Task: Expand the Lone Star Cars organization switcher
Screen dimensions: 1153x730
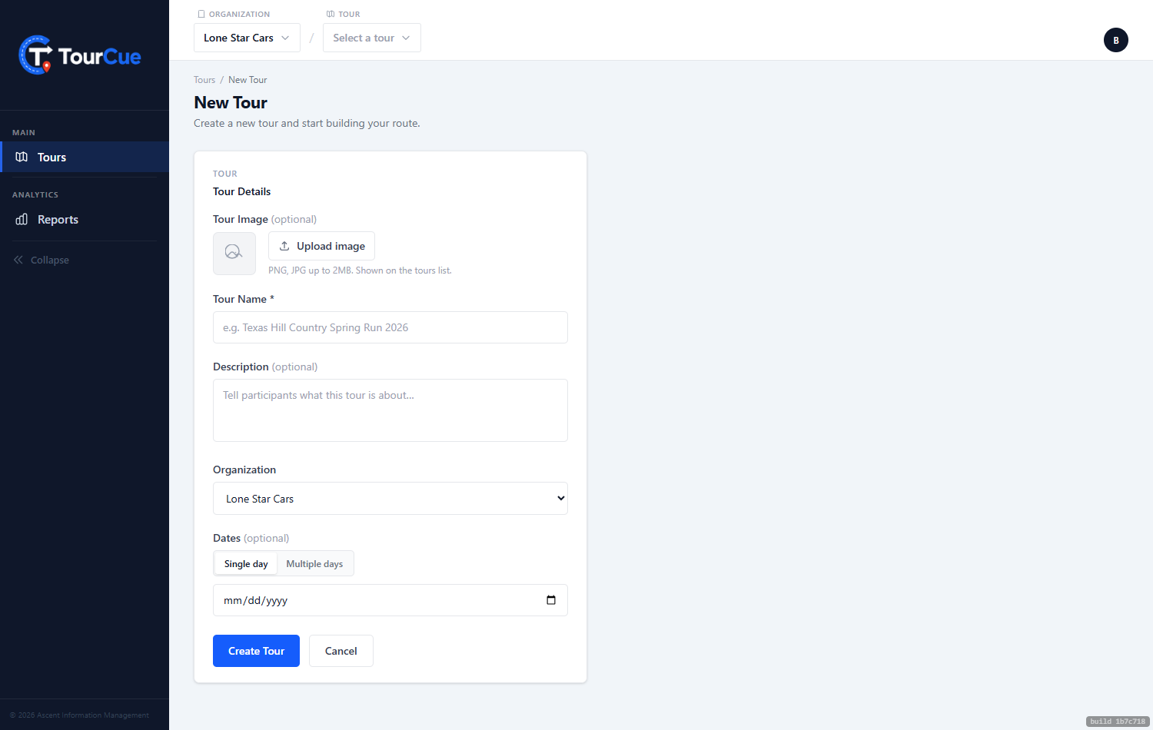Action: (x=247, y=38)
